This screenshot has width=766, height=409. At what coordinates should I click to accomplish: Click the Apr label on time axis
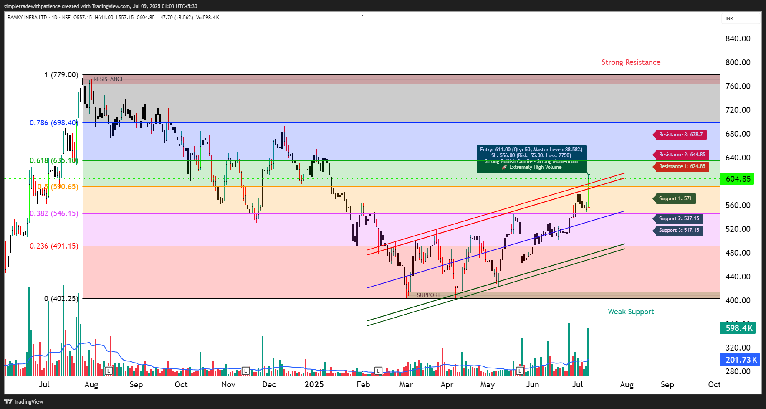click(447, 384)
